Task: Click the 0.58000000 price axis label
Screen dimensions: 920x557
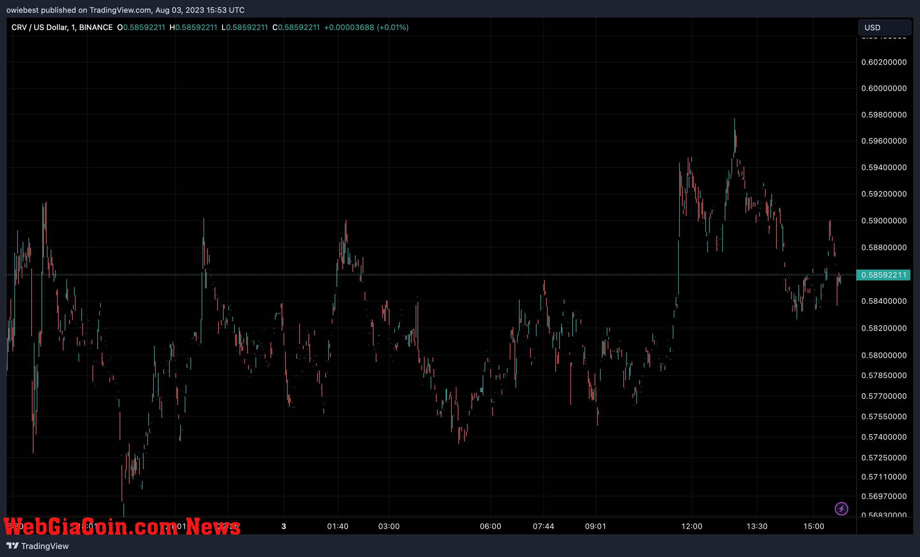Action: click(884, 355)
